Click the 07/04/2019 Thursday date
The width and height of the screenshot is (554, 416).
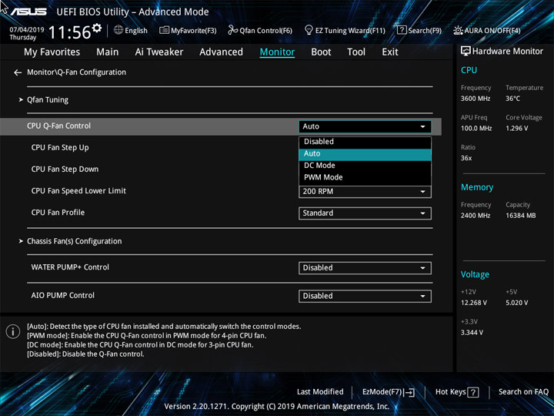click(26, 34)
